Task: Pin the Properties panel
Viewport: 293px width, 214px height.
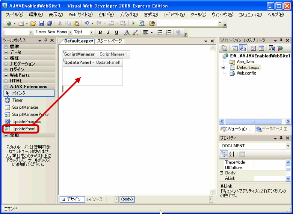Action: (281, 138)
